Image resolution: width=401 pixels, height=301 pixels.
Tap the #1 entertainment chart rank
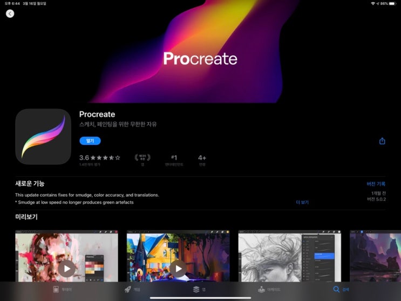pos(174,160)
